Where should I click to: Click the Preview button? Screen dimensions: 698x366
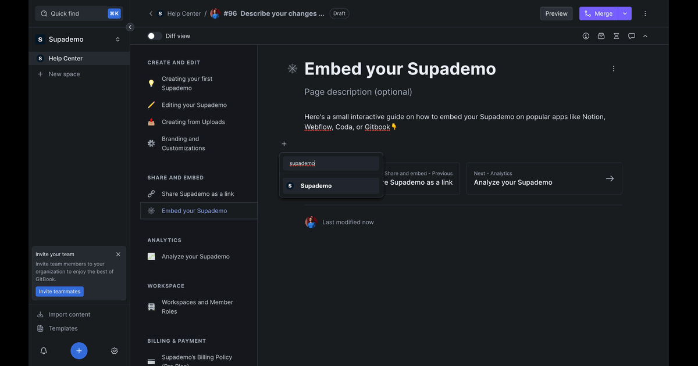pos(556,13)
